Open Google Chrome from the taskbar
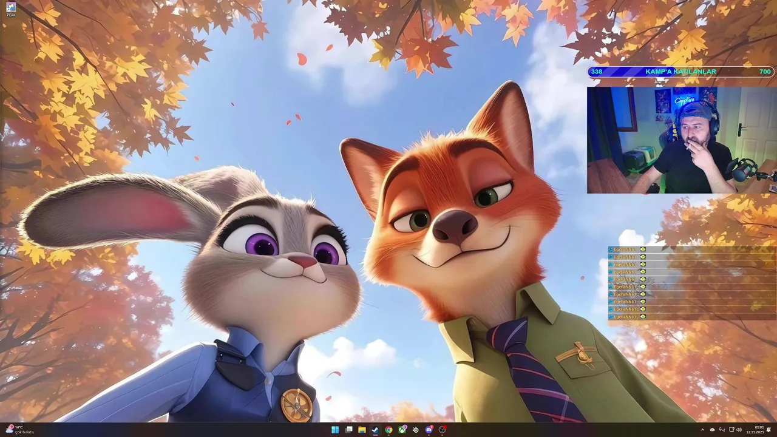This screenshot has width=777, height=437. [388, 430]
